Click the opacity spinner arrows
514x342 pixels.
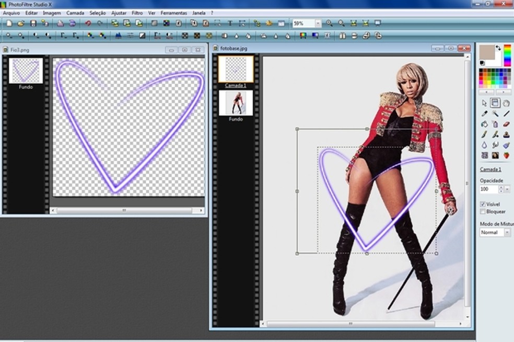pos(501,189)
